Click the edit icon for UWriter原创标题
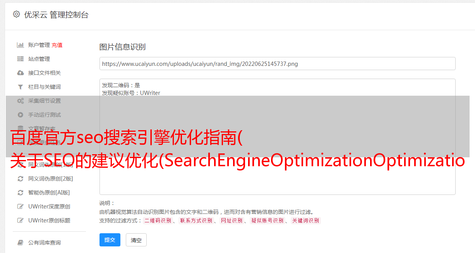Viewport: 475px width, 253px height. click(x=21, y=220)
